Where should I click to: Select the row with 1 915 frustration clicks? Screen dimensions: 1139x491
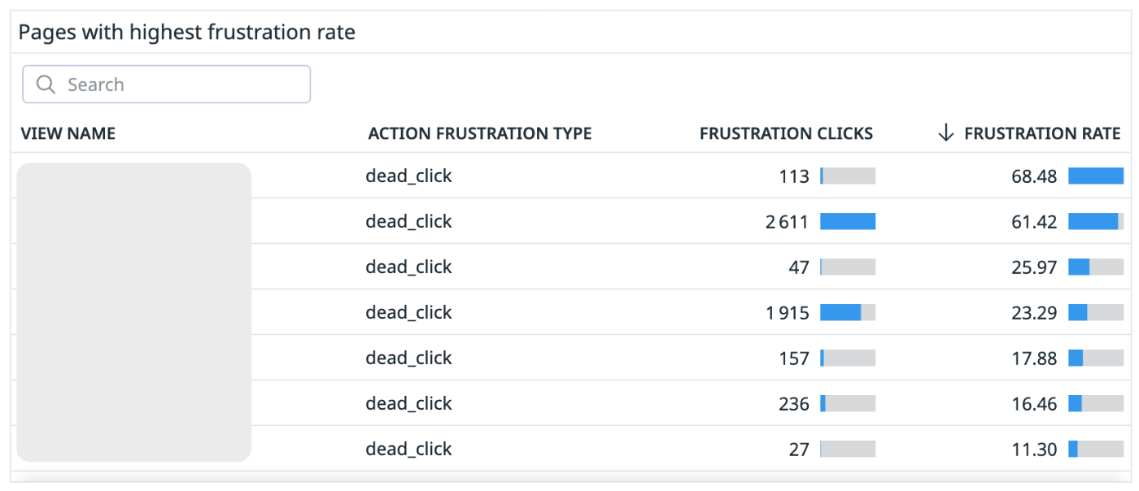click(x=569, y=312)
